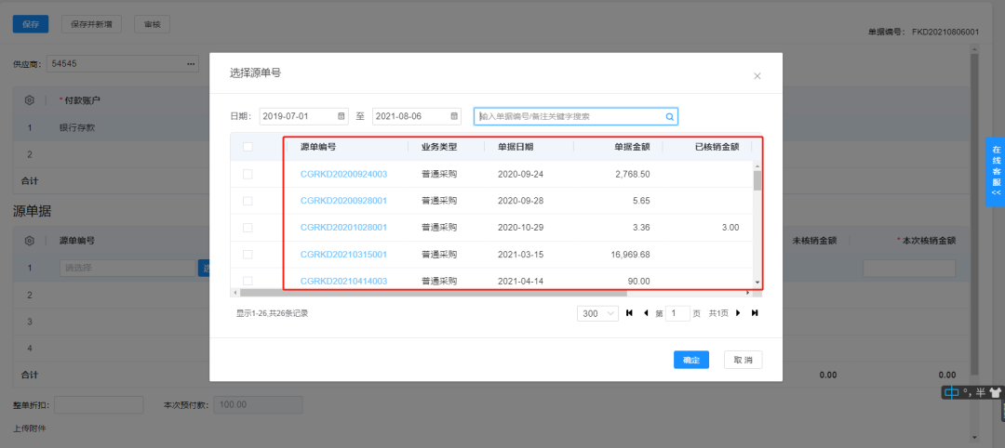The image size is (1005, 448).
Task: Click source order 请选择 input in row 1
Action: 127,269
